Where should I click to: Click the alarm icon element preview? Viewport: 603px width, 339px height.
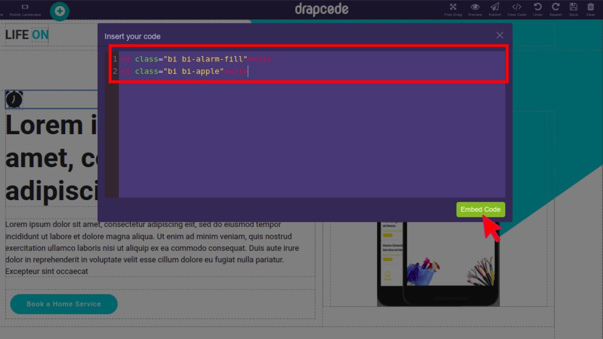[14, 99]
